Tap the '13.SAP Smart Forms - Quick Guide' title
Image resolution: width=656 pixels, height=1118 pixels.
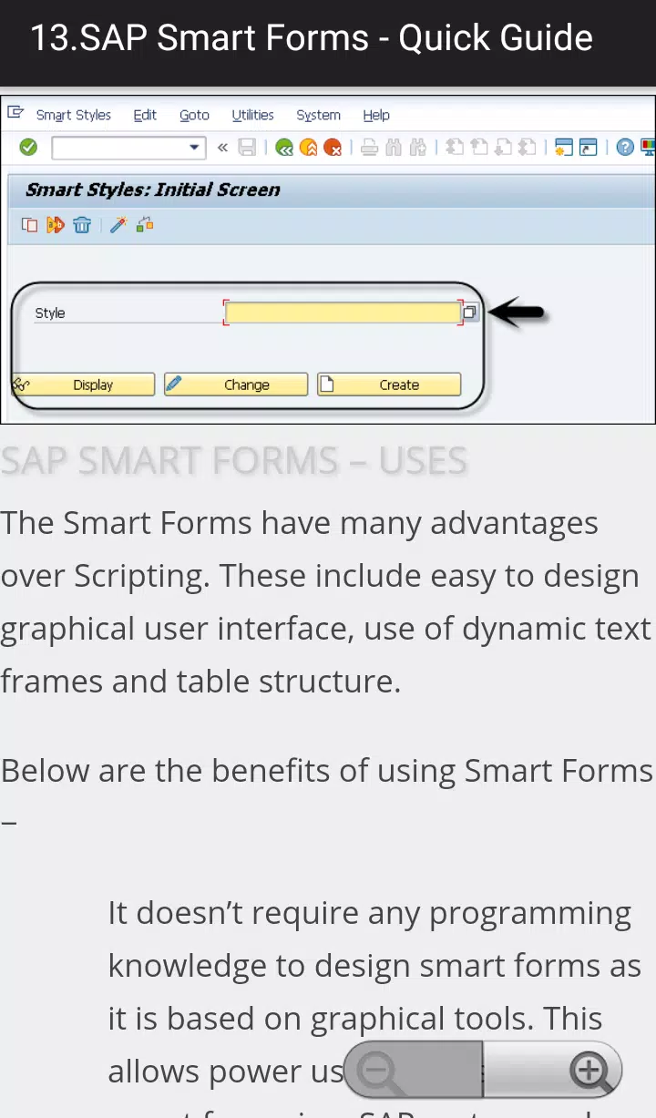coord(312,38)
